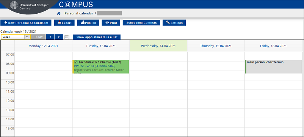Click the 10:00 time label
The height and width of the screenshot is (137, 304).
point(10,82)
